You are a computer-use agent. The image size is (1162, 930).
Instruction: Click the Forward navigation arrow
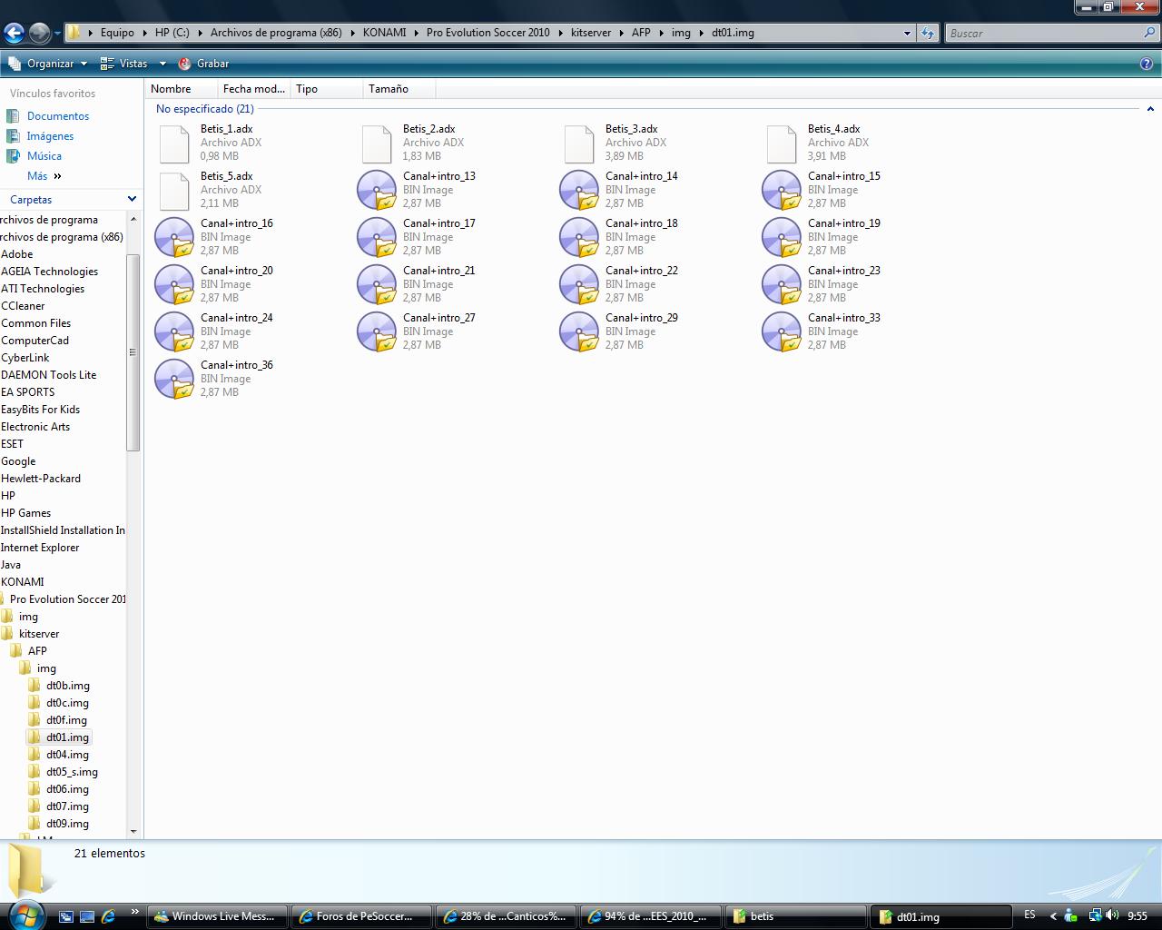click(39, 33)
